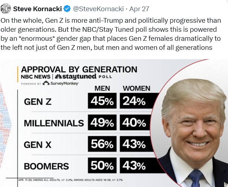This screenshot has height=187, width=228.
Task: Click the Gen Z men 45% box
Action: tap(102, 101)
